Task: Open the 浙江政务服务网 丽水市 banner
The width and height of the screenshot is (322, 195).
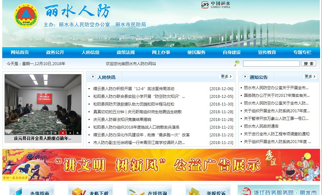Action: pyautogui.click(x=279, y=190)
